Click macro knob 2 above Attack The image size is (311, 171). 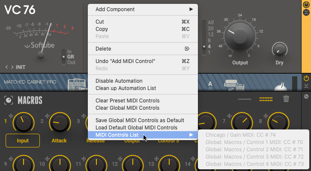coord(60,123)
